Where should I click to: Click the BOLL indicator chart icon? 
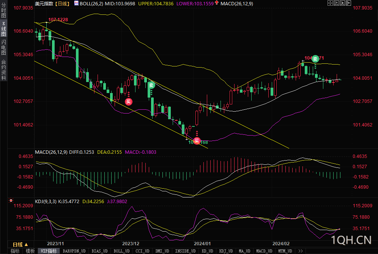76,3
